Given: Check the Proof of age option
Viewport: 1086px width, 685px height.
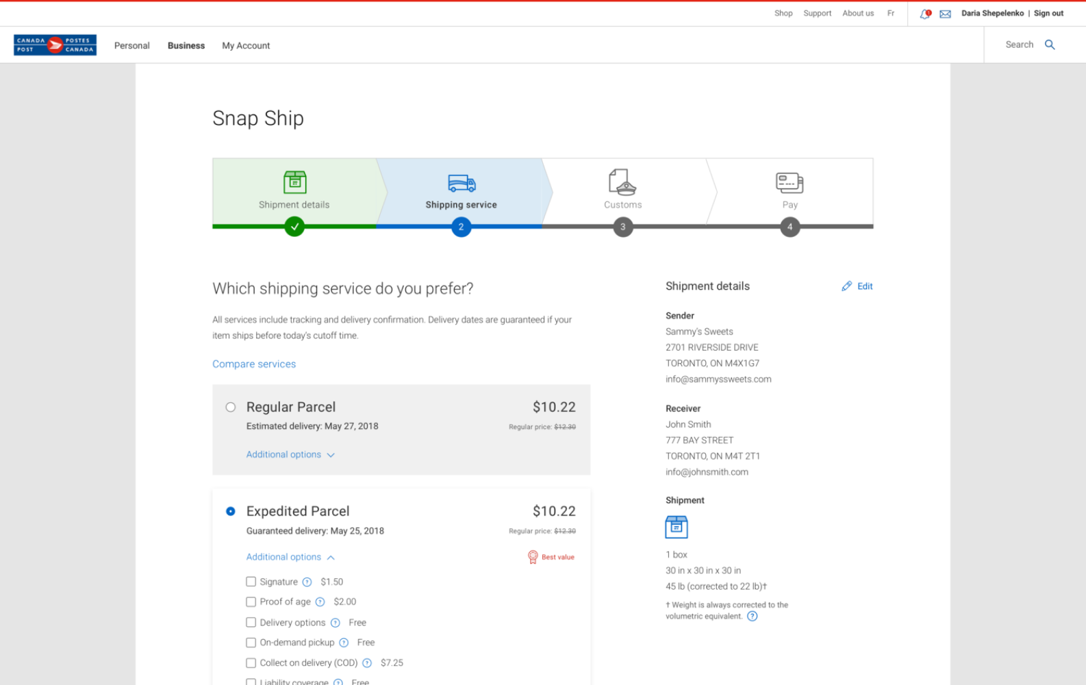Looking at the screenshot, I should pos(251,601).
